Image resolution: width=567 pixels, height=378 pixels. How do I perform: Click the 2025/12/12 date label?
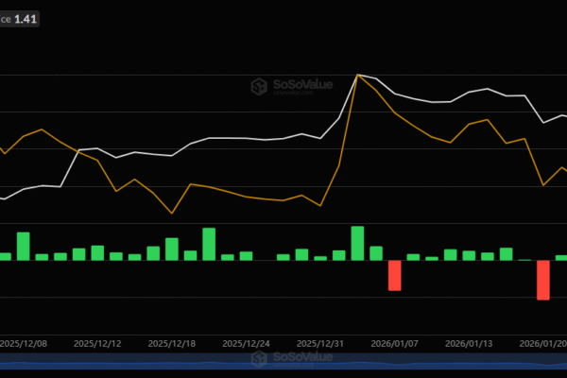[97, 345]
